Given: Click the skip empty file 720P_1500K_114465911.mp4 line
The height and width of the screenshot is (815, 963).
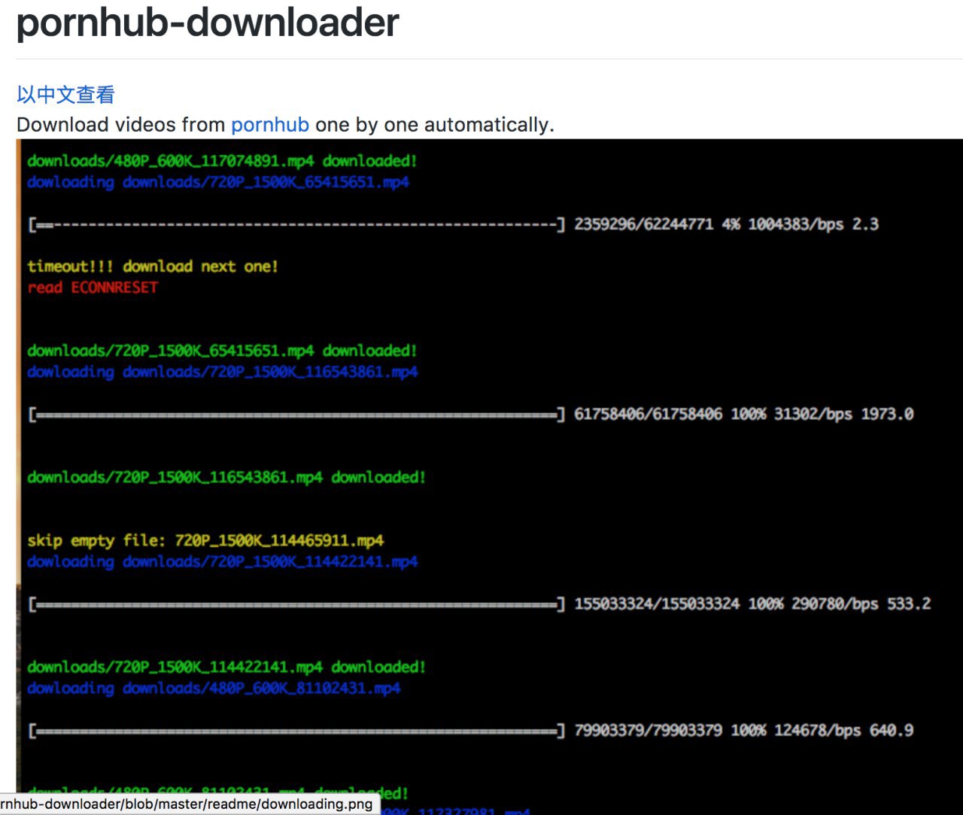Looking at the screenshot, I should 205,540.
